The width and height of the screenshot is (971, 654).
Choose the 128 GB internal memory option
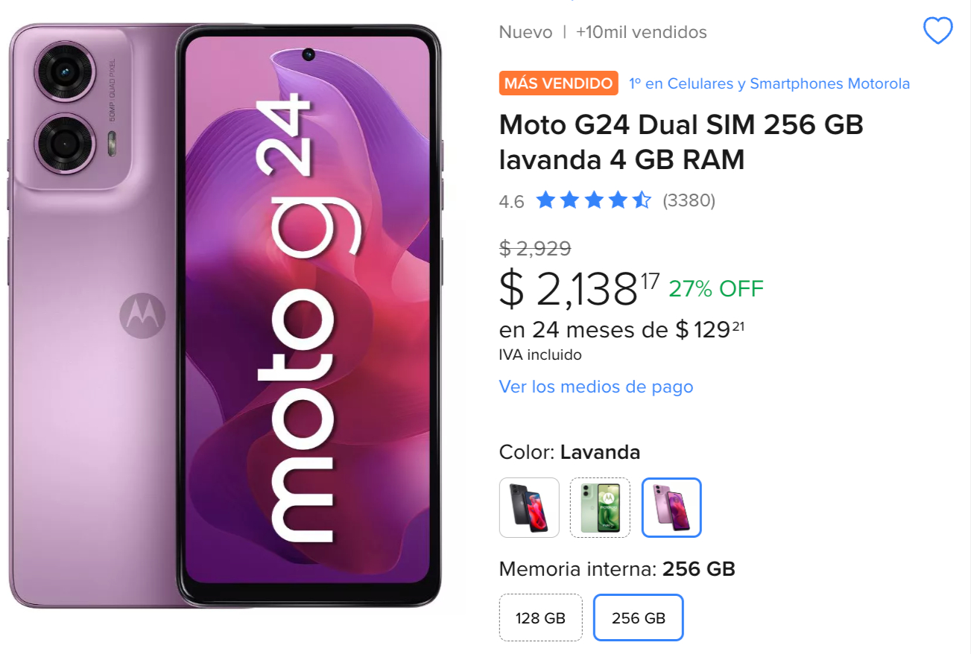(540, 618)
